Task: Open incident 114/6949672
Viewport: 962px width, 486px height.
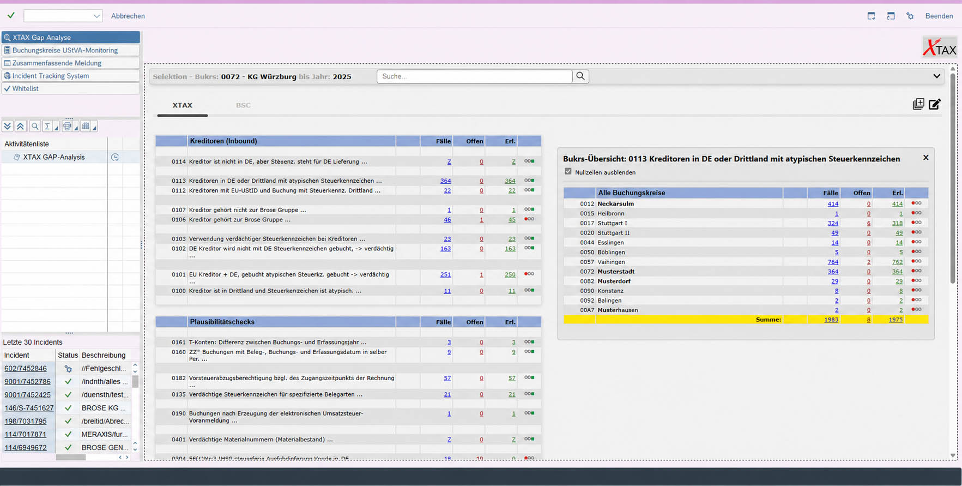Action: coord(26,448)
